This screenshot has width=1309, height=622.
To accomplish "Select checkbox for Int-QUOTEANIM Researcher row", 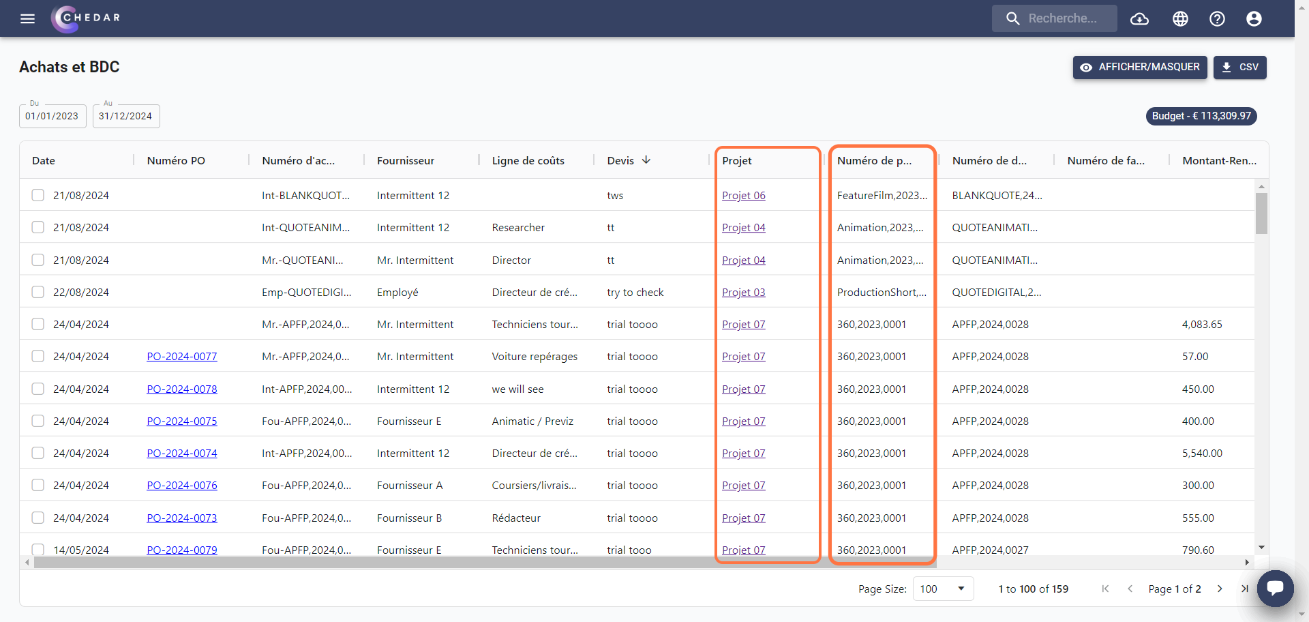I will (x=38, y=227).
